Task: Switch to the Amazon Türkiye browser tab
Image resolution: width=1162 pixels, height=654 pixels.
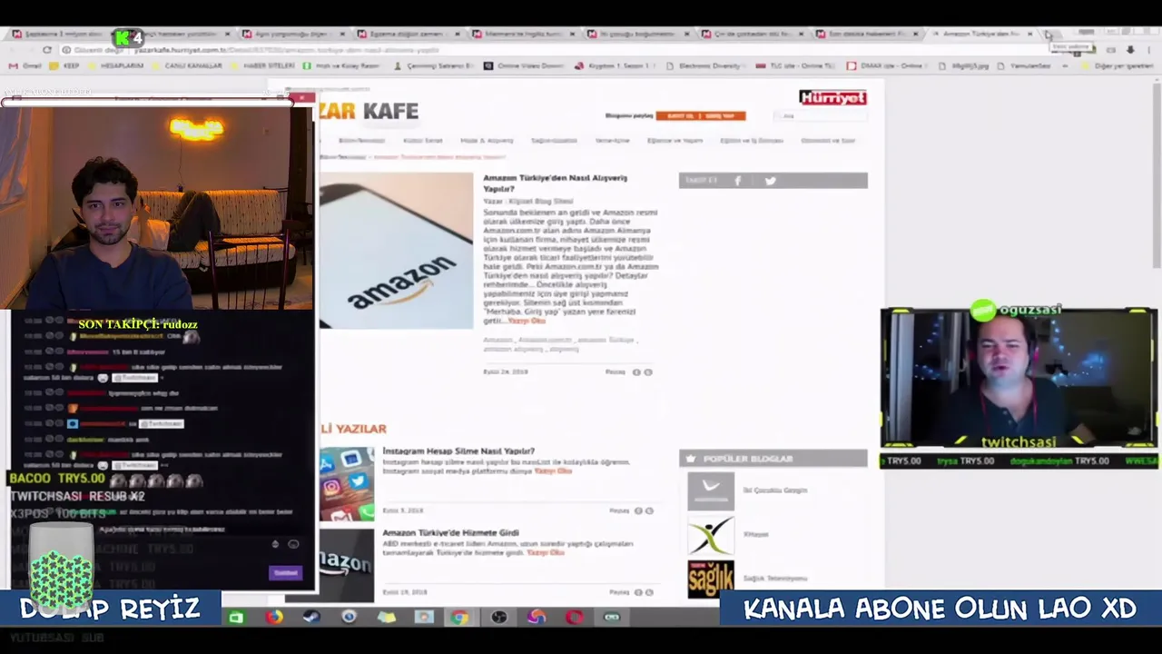Action: [x=980, y=35]
